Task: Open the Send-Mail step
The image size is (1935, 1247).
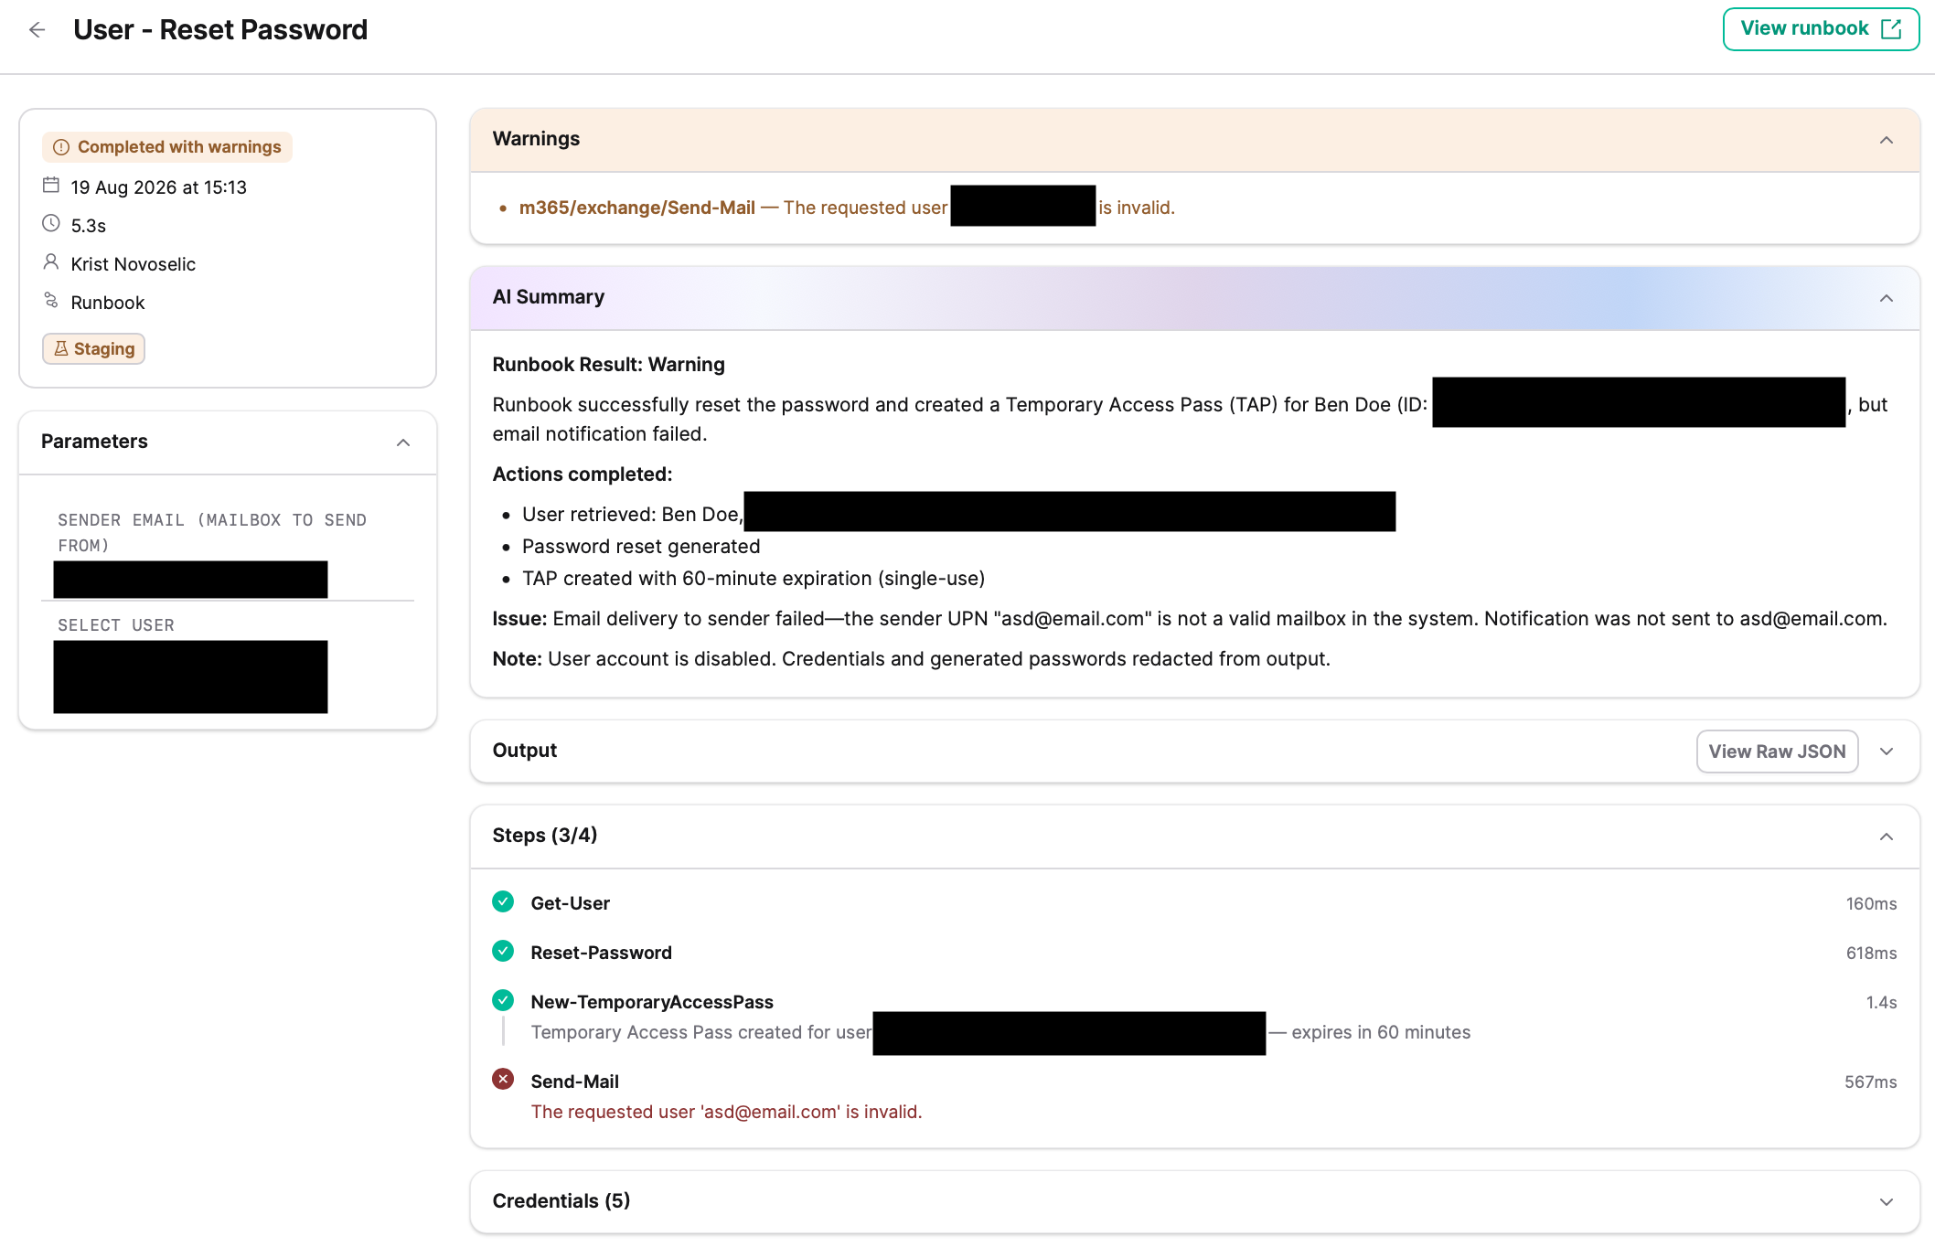Action: [x=1194, y=1096]
